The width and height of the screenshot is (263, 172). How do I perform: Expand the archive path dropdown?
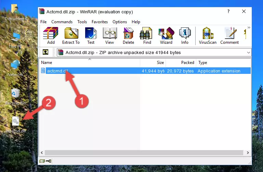[248, 52]
